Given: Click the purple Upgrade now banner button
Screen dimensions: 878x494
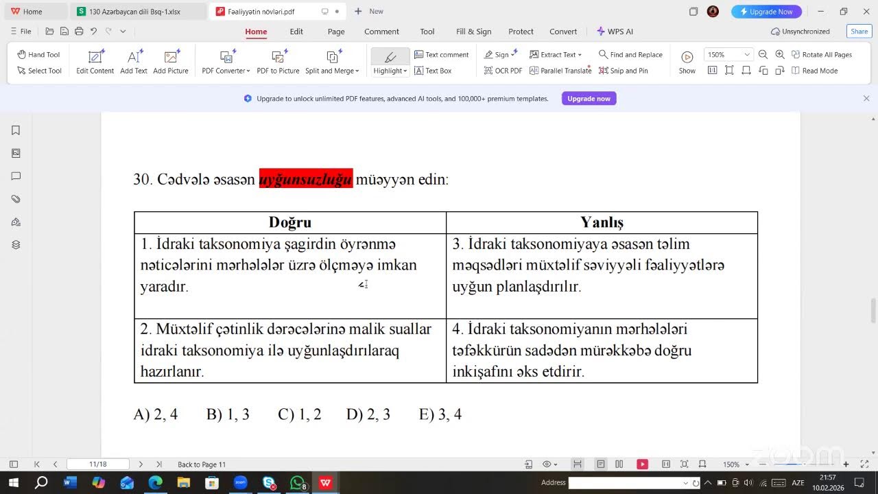Looking at the screenshot, I should [589, 99].
